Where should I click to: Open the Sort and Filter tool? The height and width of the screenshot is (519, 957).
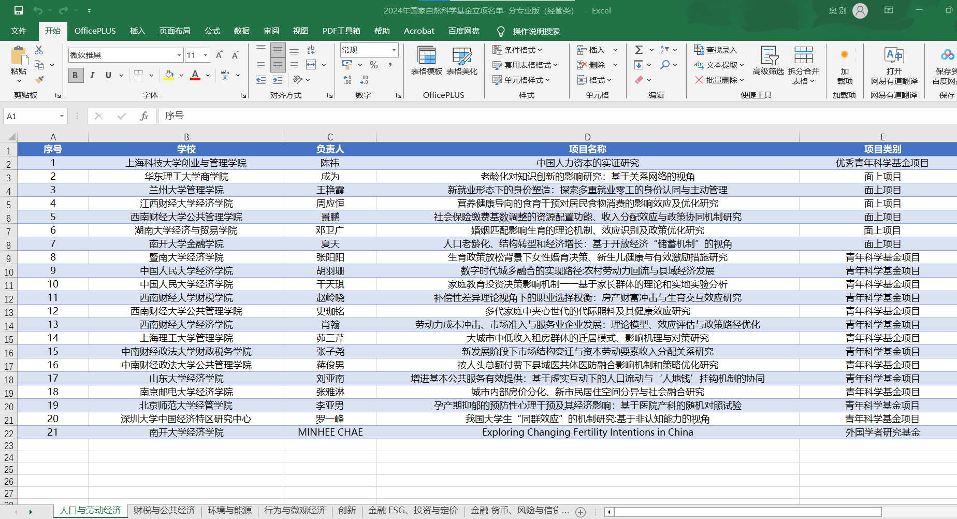665,50
